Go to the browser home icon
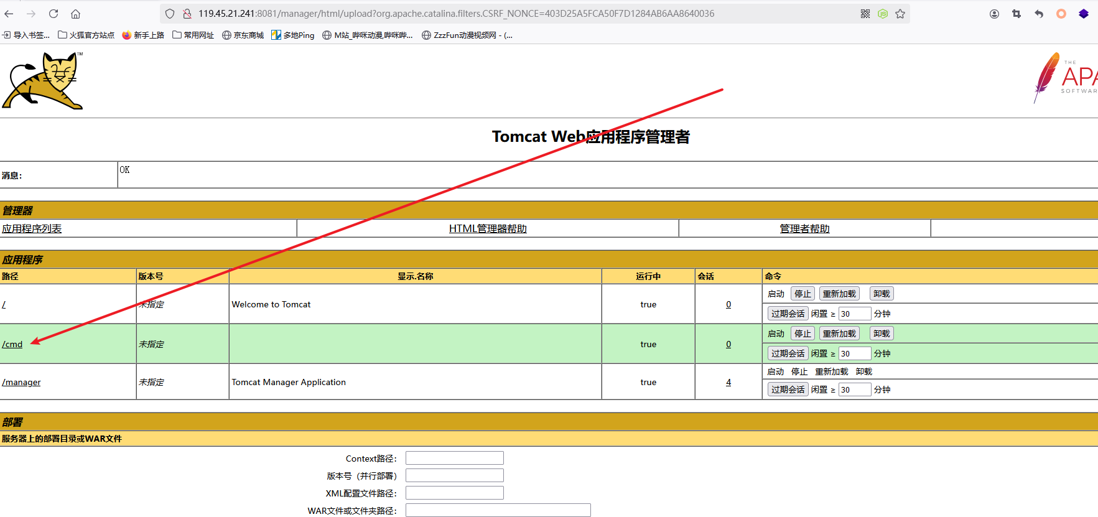 (x=75, y=14)
